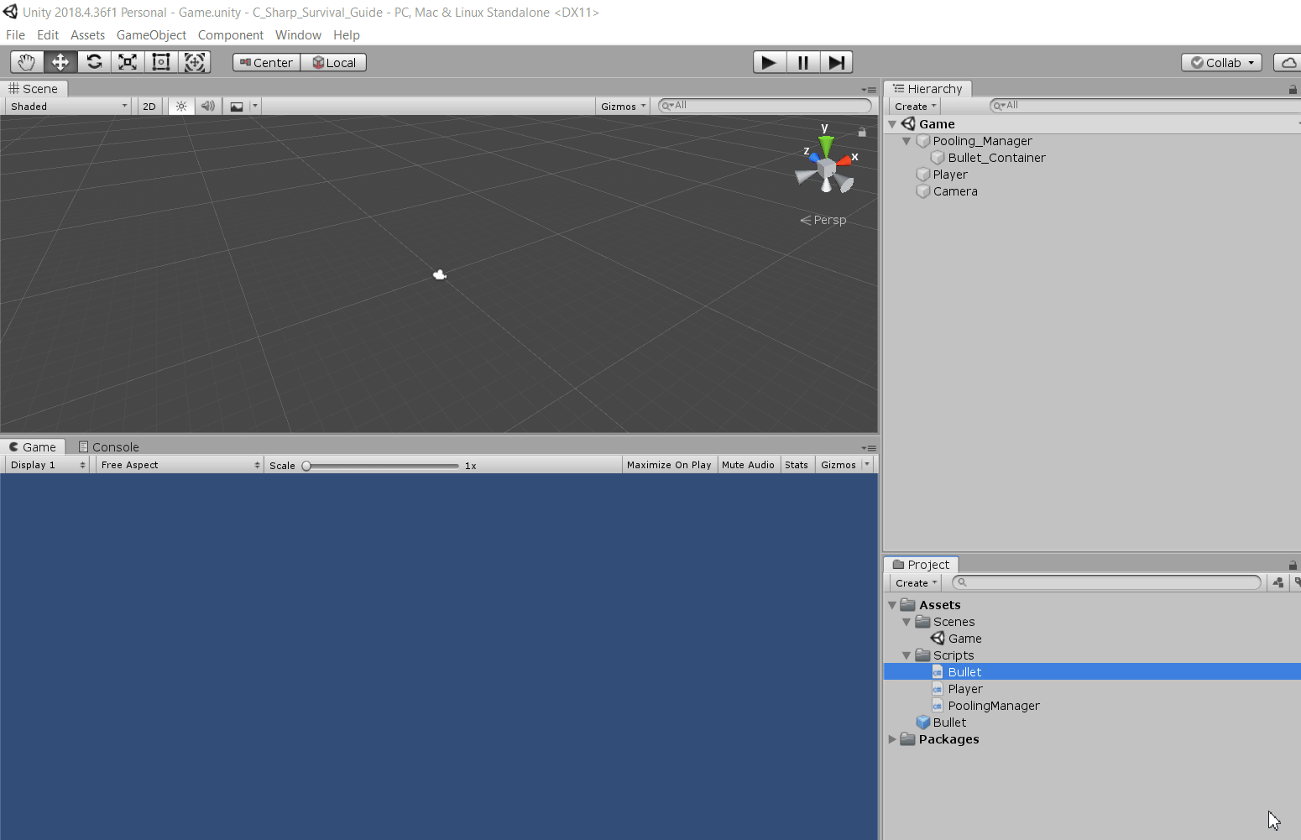The height and width of the screenshot is (840, 1301).
Task: Open the GameObject menu
Action: [x=151, y=35]
